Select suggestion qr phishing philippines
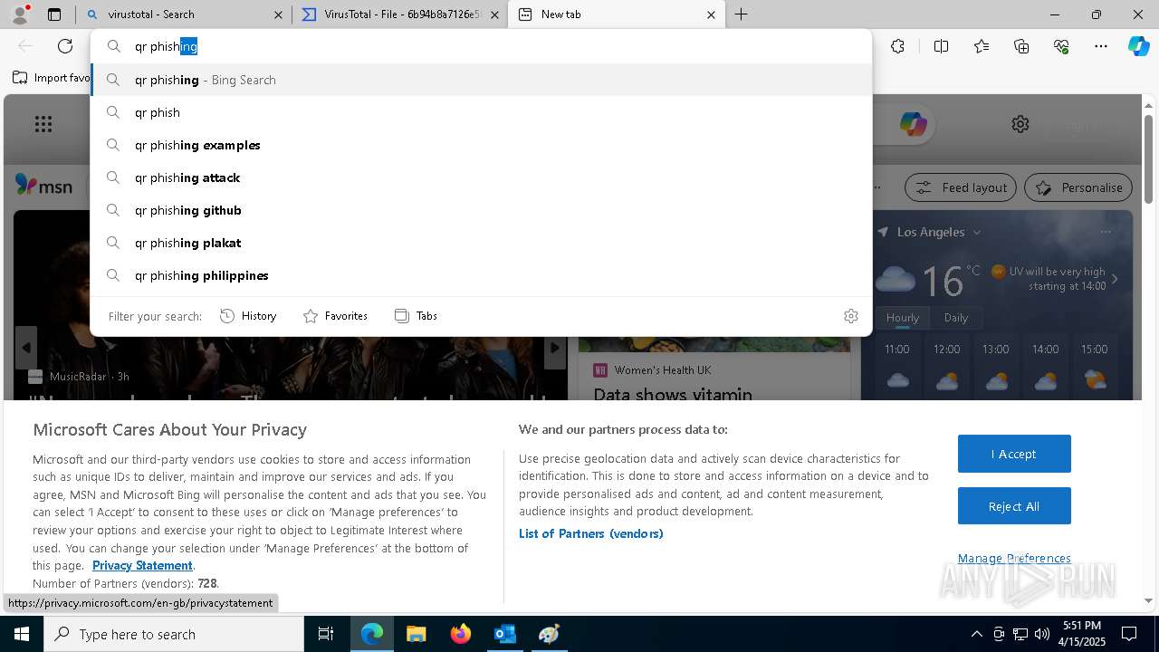The image size is (1159, 652). pos(481,275)
